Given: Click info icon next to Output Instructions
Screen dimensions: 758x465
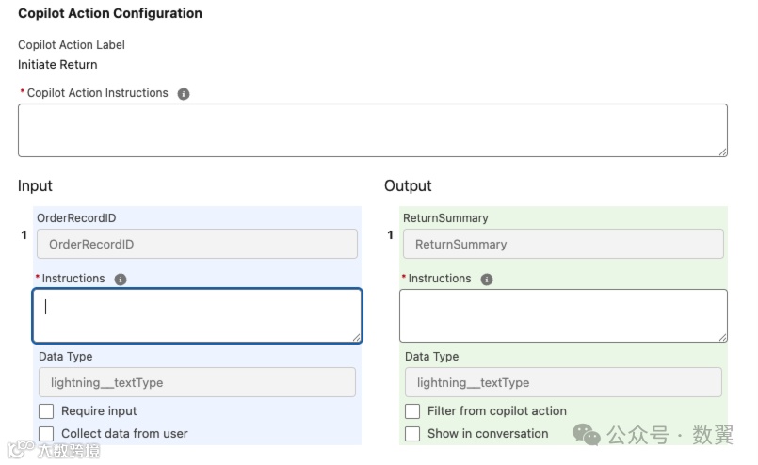Looking at the screenshot, I should 487,280.
